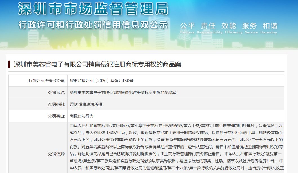Click the 服务 Service slogan text

click(x=251, y=28)
